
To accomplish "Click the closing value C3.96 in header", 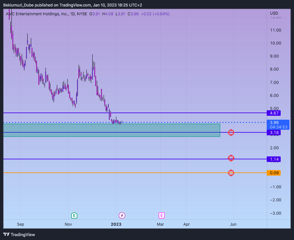I will 133,14.
